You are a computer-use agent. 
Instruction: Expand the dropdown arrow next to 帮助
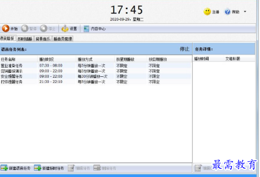click(245, 12)
